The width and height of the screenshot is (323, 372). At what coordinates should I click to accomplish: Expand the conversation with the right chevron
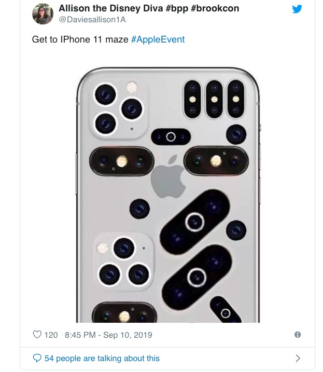[x=298, y=358]
